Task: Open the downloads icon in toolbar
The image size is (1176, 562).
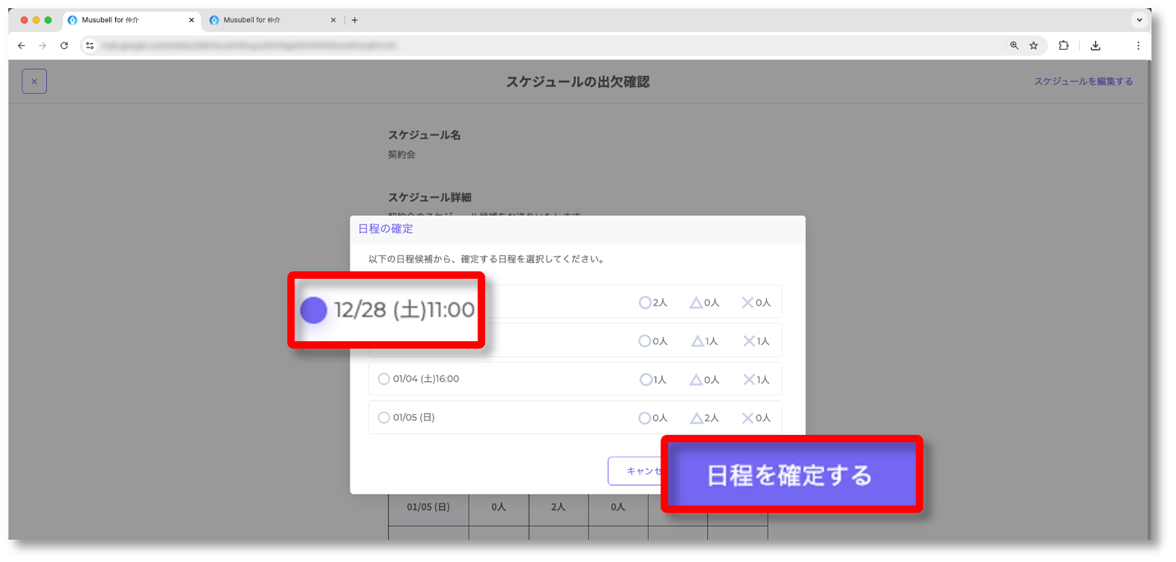Action: (1095, 45)
